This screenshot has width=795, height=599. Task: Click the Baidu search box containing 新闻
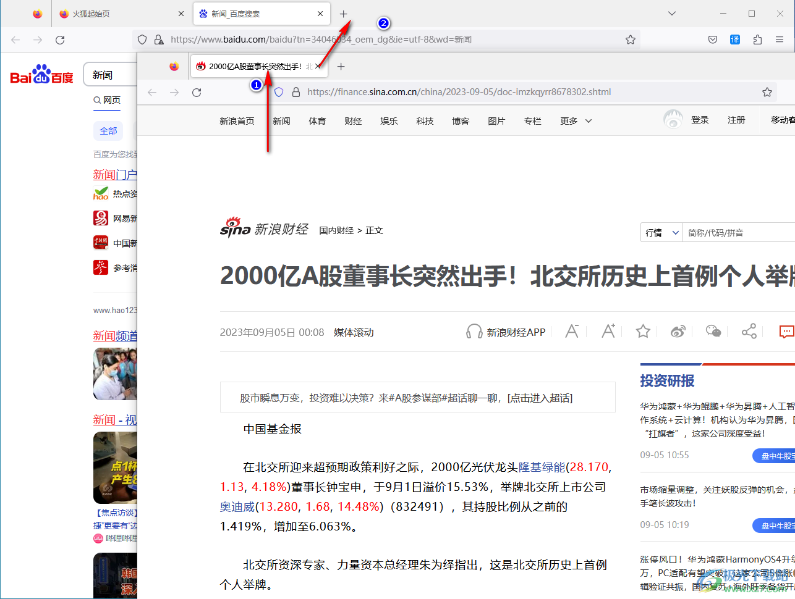pyautogui.click(x=110, y=75)
